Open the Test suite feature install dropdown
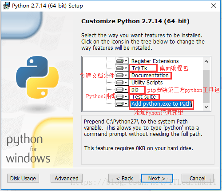The width and height of the screenshot is (222, 191). click(x=122, y=97)
